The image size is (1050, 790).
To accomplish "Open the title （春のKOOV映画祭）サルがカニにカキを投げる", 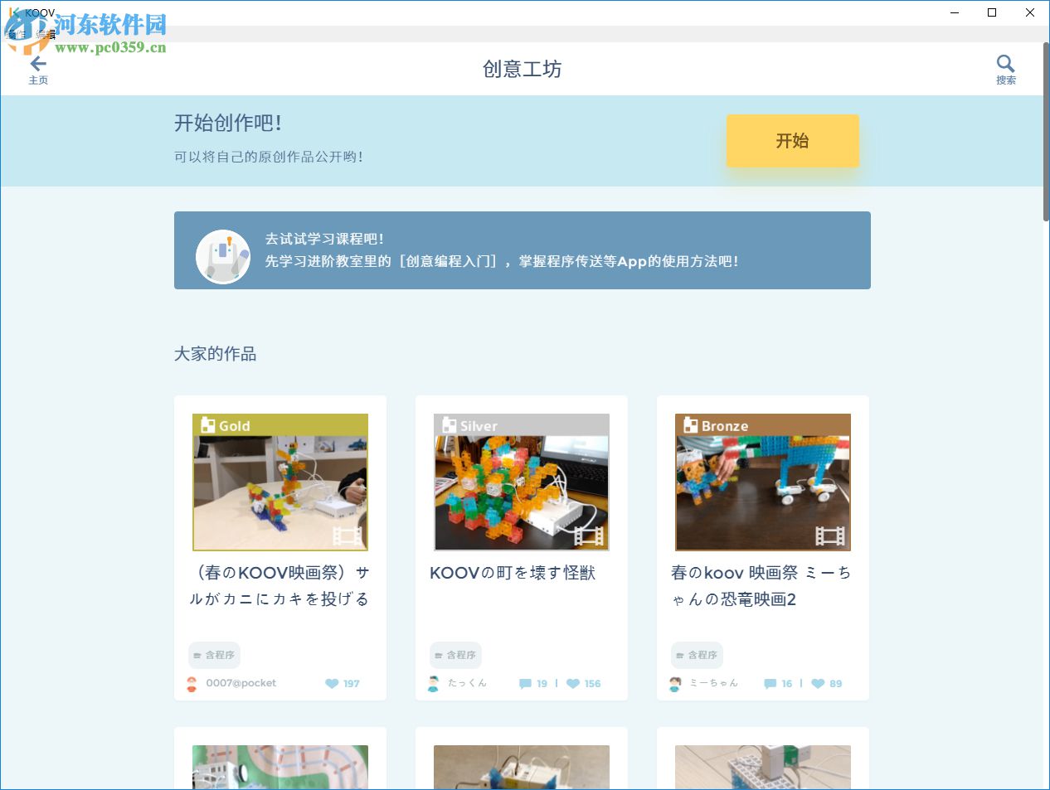I will click(x=280, y=585).
